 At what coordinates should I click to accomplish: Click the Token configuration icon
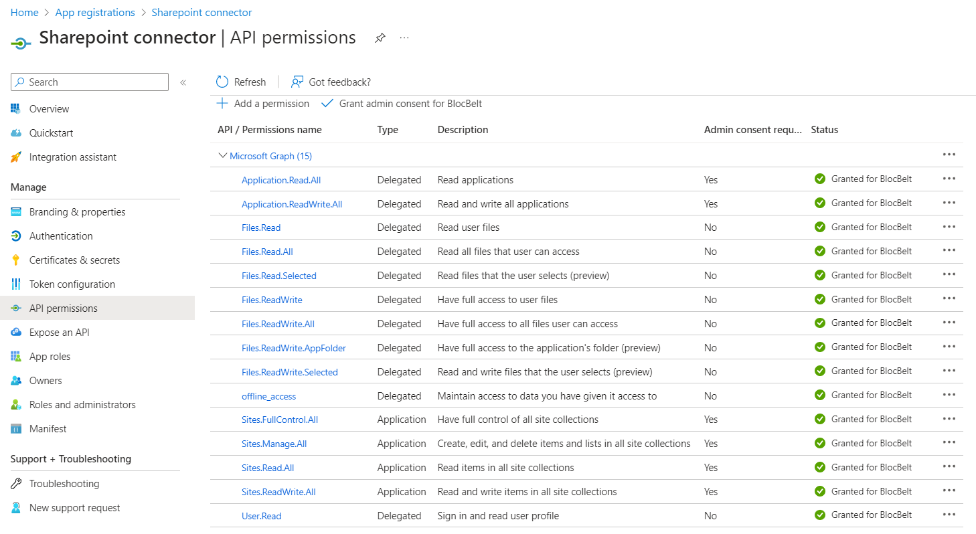tap(17, 284)
